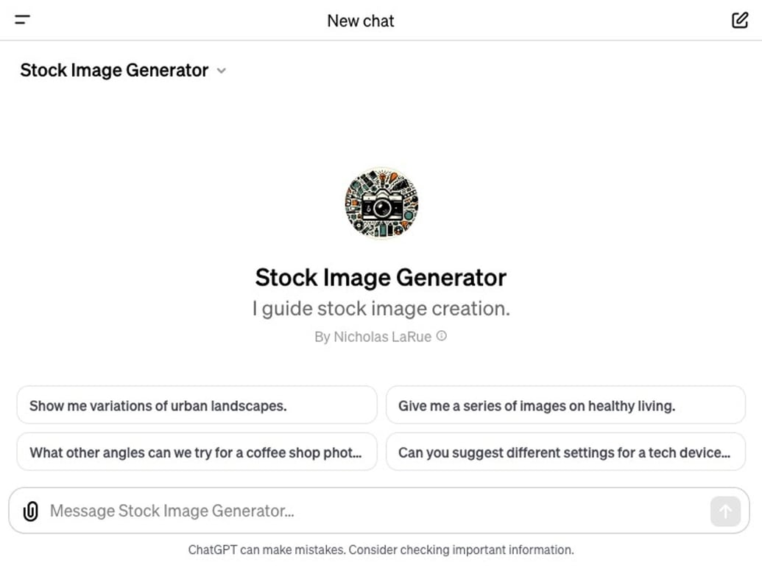Start a new chat using the compose icon

point(739,20)
